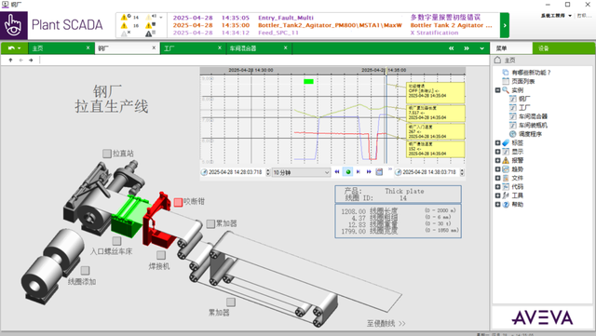
Task: Click the trend fast-forward button
Action: pyautogui.click(x=369, y=172)
